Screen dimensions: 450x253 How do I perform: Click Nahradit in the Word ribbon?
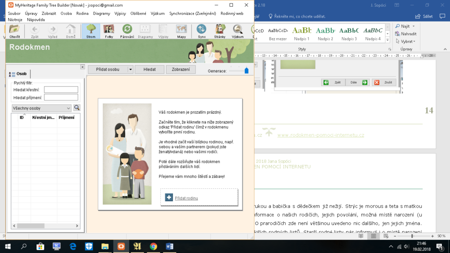406,33
